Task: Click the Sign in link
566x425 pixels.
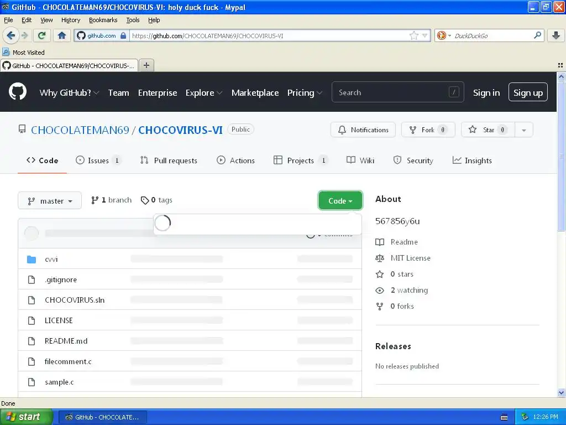Action: click(486, 93)
